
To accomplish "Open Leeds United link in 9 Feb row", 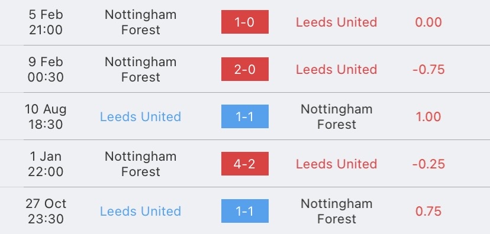I will pos(336,69).
